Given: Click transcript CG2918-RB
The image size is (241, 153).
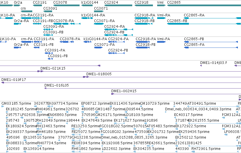Looking at the screenshot, I should (x=144, y=21).
